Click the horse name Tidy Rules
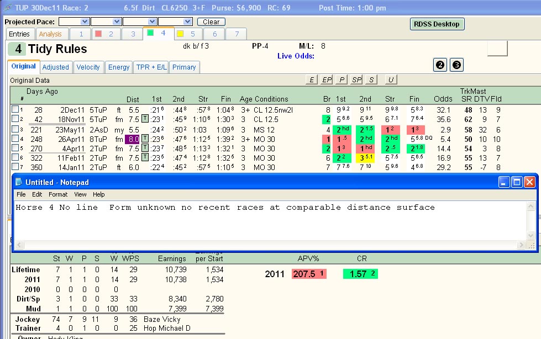This screenshot has height=339, width=541. (x=57, y=49)
